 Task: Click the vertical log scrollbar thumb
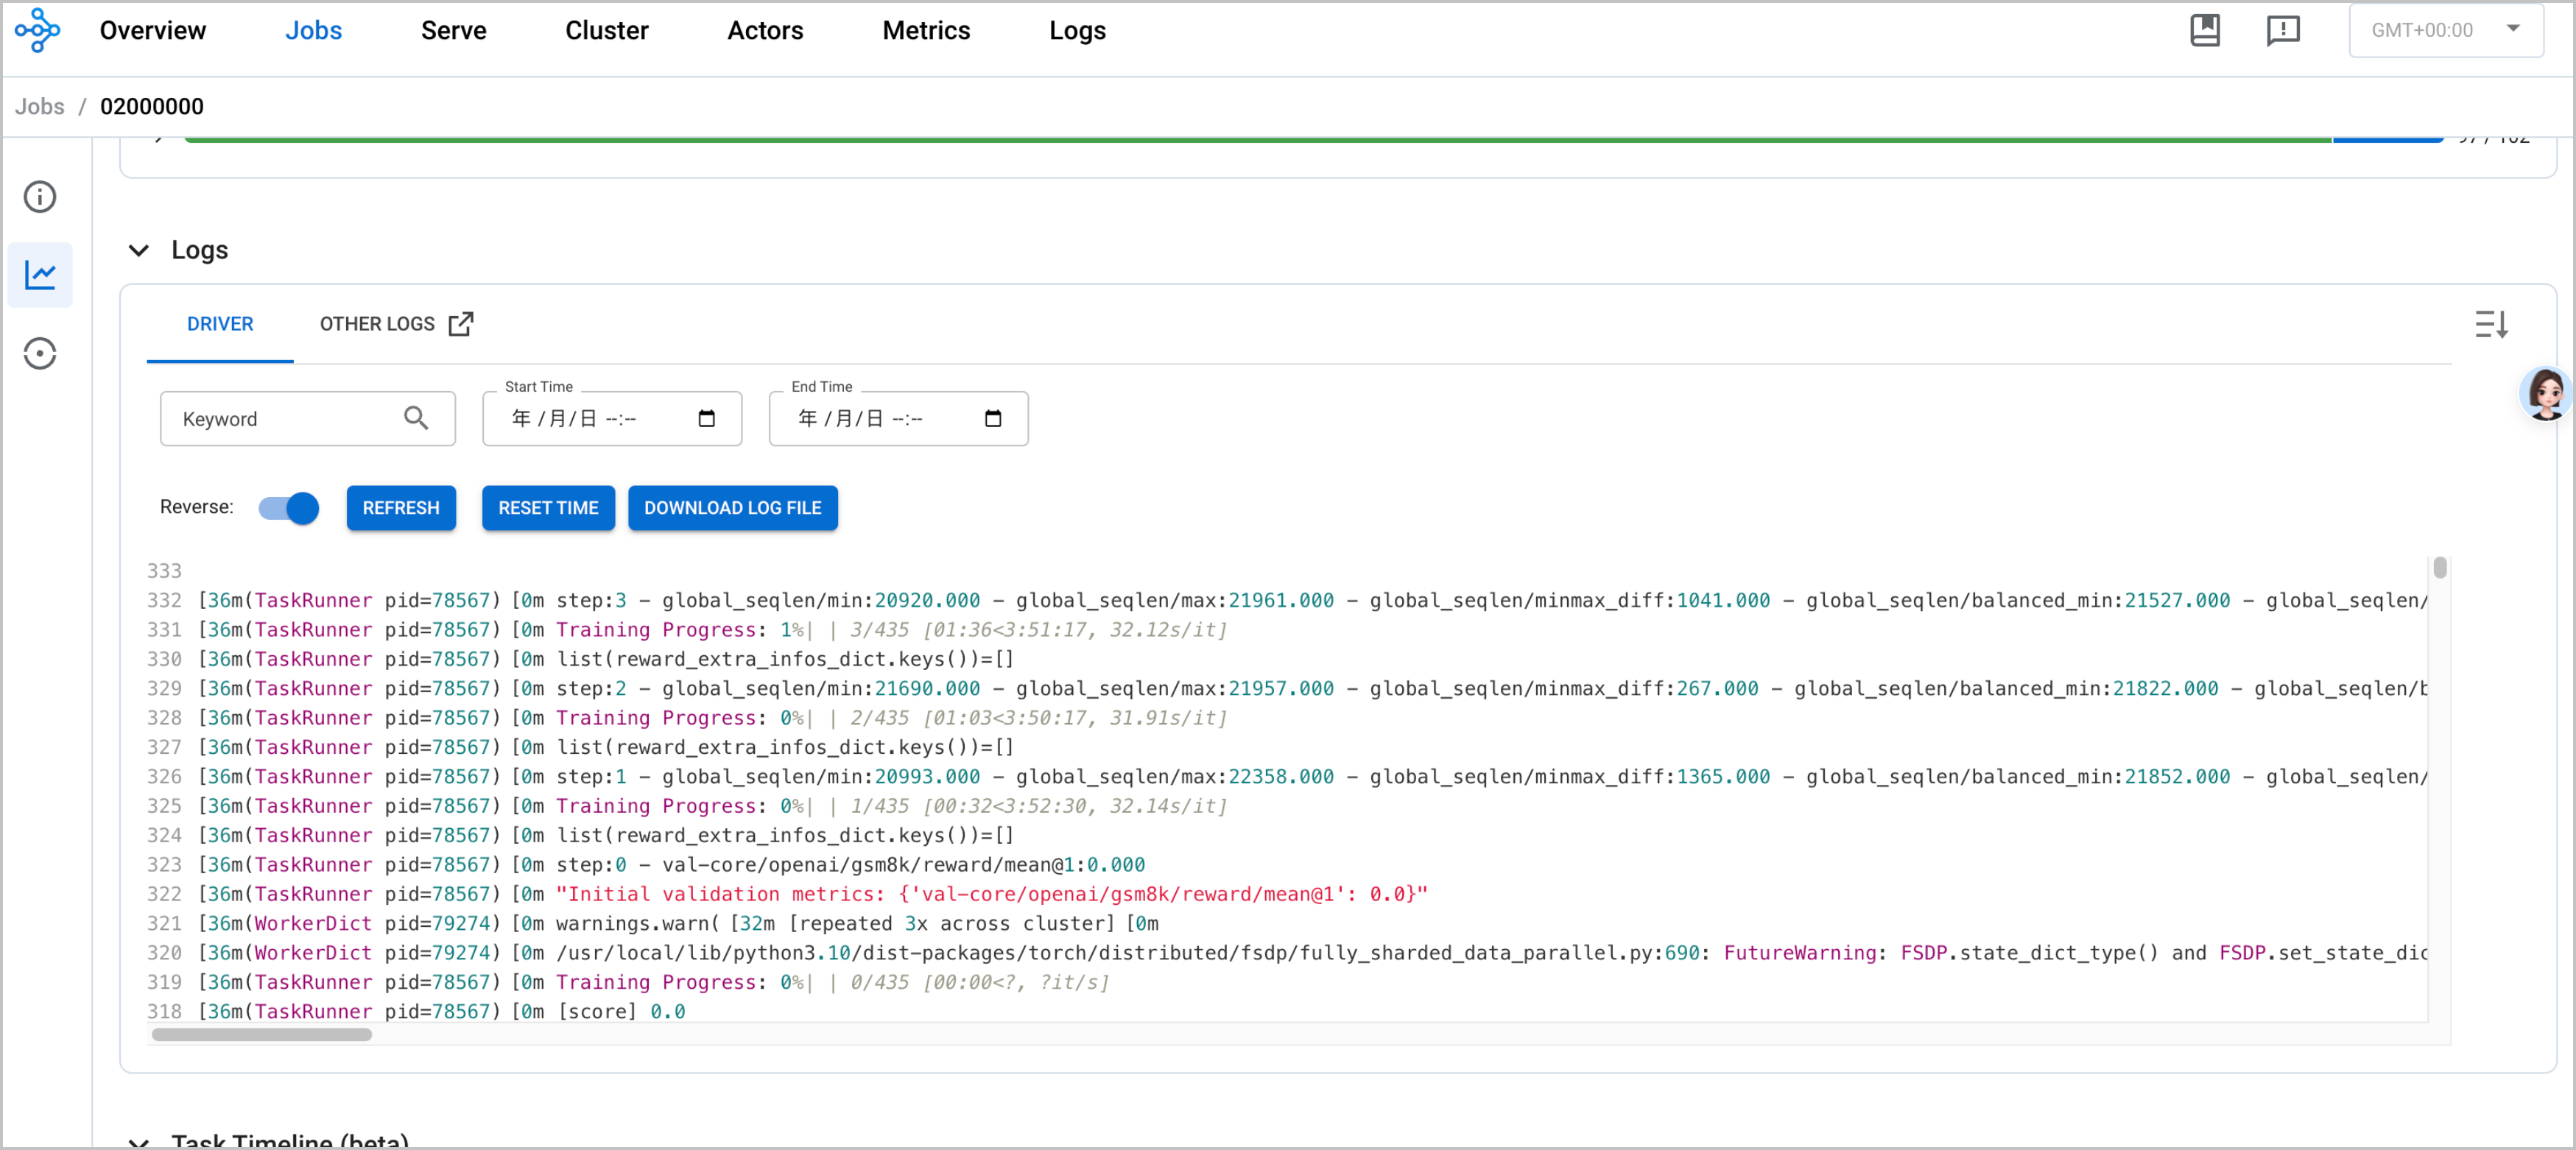2439,568
